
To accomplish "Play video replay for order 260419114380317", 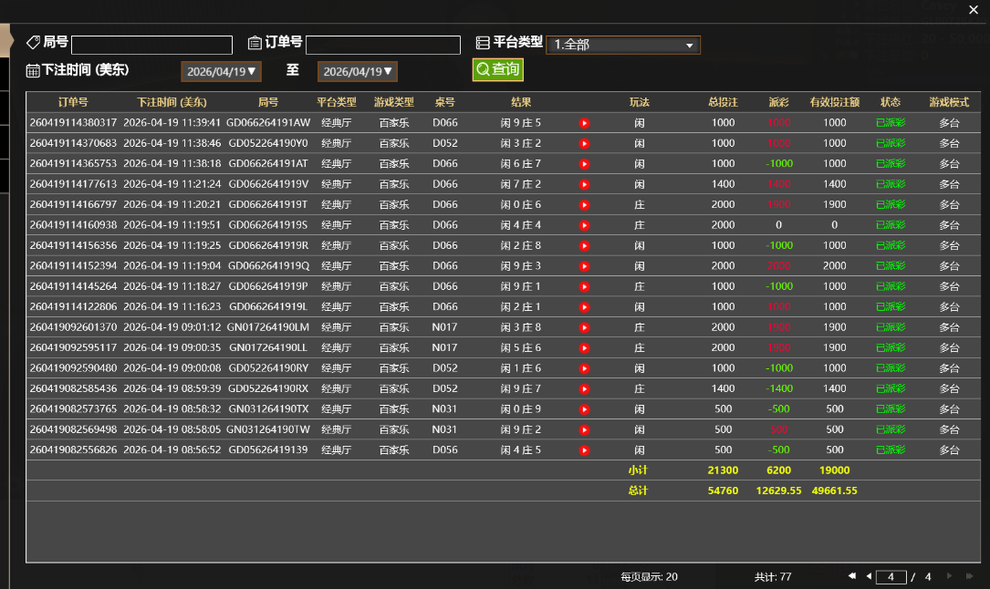I will [585, 123].
